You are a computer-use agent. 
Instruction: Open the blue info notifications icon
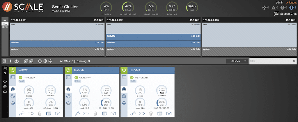pyautogui.click(x=291, y=8)
